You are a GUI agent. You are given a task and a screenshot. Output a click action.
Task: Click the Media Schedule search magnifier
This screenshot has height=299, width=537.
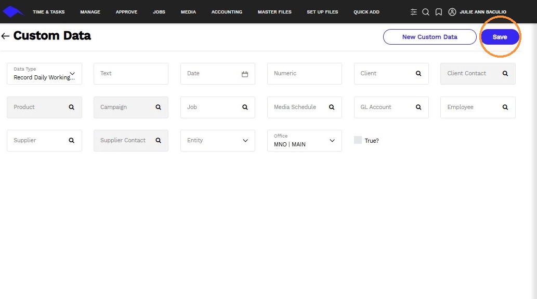tap(332, 107)
